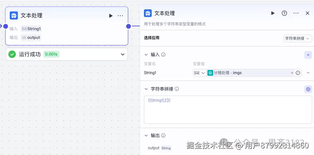
Task: Show info tooltip for 输出
Action: coord(163,136)
